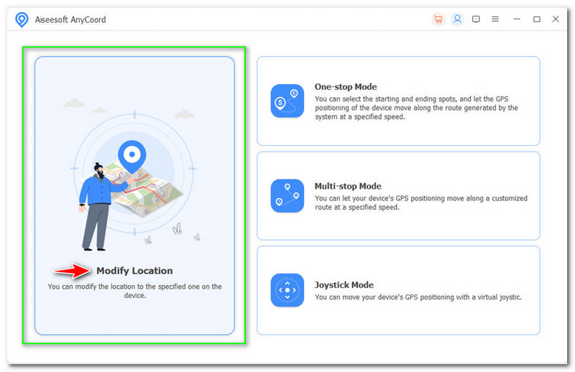Open the user account icon

[x=457, y=19]
